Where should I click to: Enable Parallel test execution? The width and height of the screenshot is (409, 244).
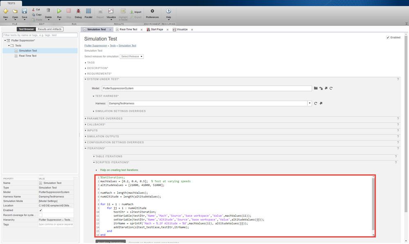click(x=88, y=12)
